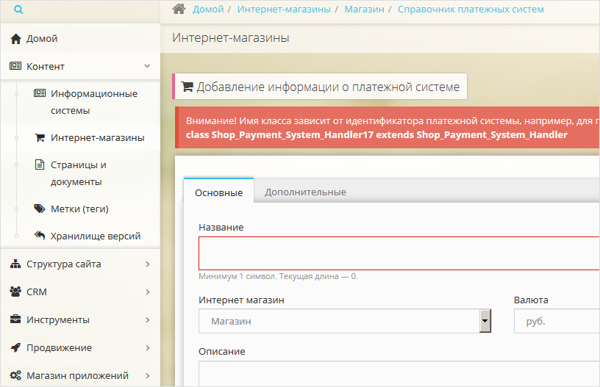Viewport: 600px width, 387px height.
Task: Expand the Структура сайта section
Action: [147, 264]
